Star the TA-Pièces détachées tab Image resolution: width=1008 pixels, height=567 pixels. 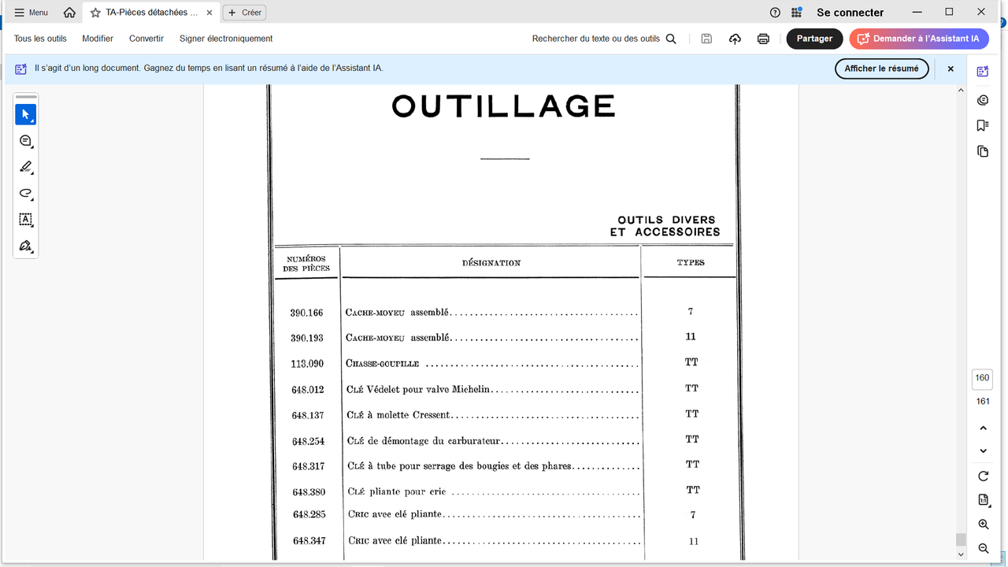coord(95,13)
